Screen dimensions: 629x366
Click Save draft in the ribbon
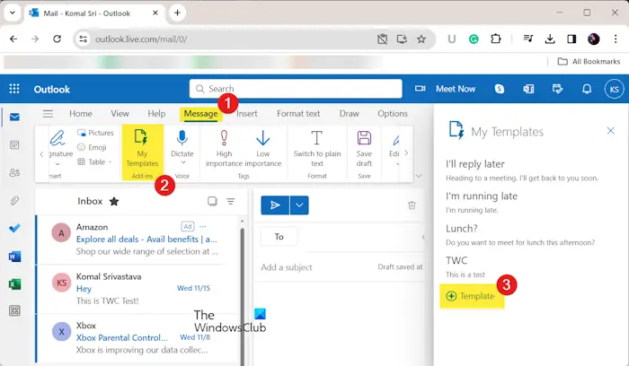pyautogui.click(x=364, y=148)
